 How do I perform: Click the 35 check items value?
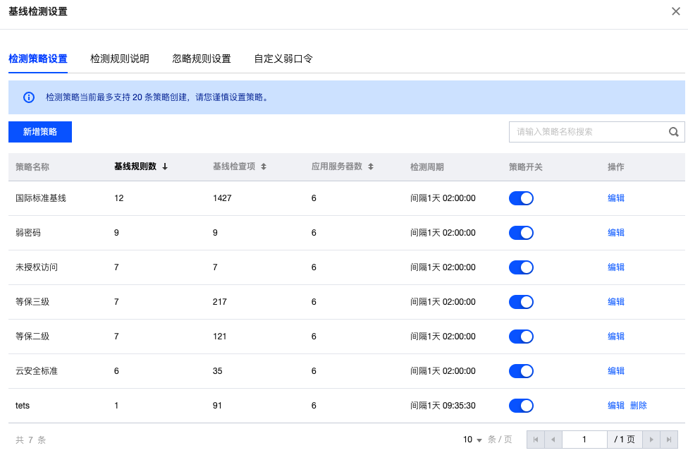[218, 371]
